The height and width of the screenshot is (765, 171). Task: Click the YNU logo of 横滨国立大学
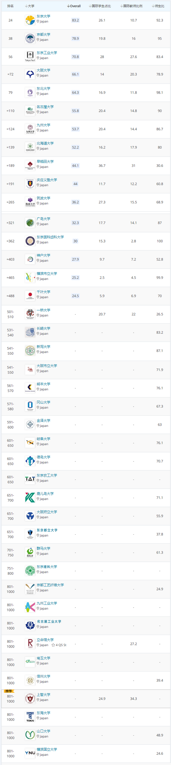point(30,753)
